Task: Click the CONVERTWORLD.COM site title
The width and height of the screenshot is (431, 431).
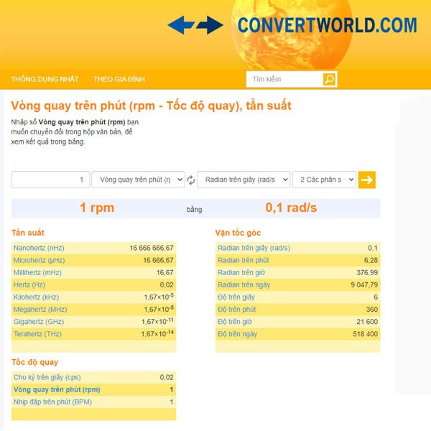Action: click(327, 26)
